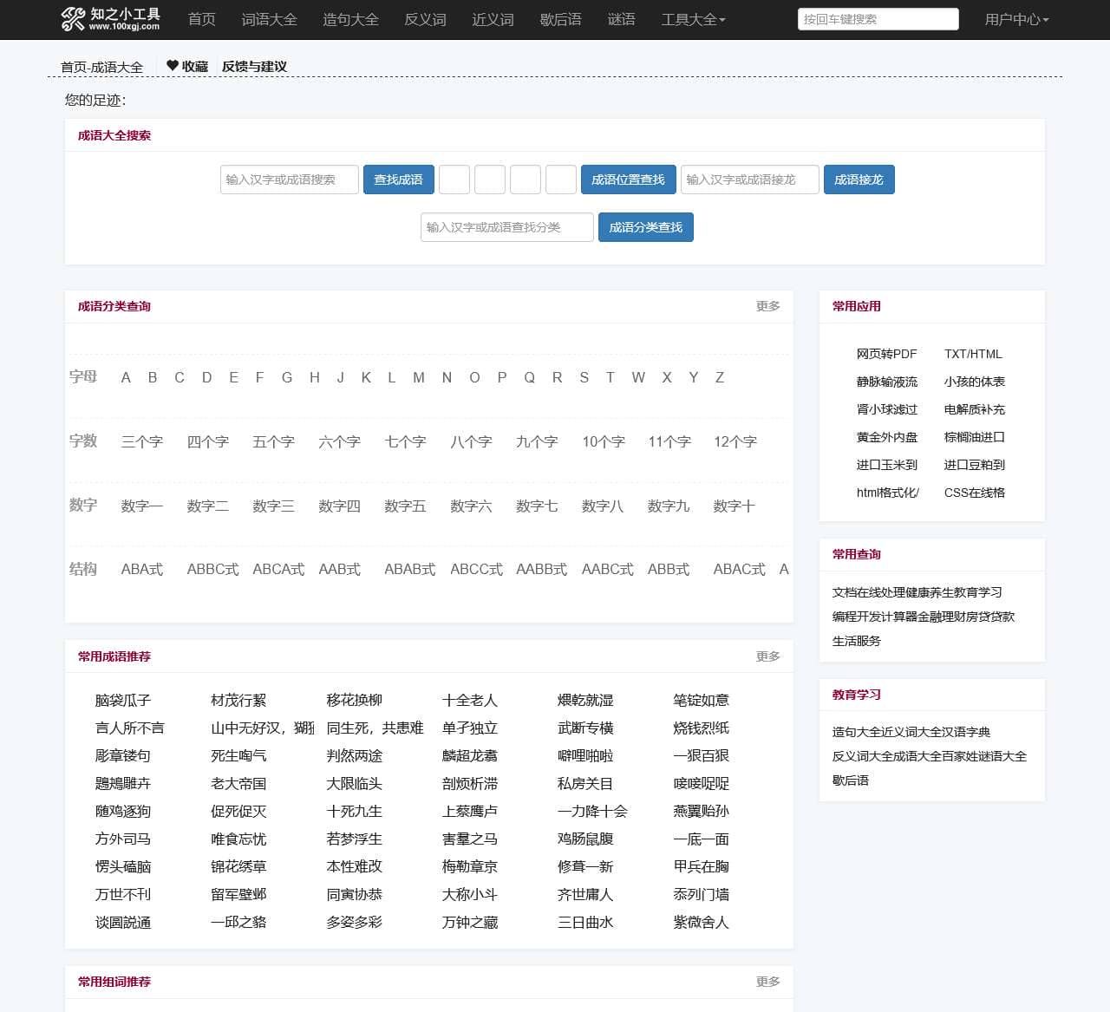
Task: Click the 知之小工具 site logo
Action: [110, 19]
